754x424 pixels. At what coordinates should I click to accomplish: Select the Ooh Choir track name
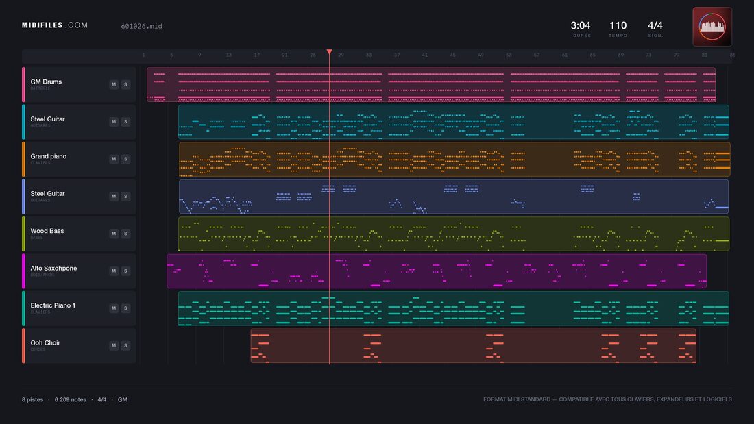point(45,342)
